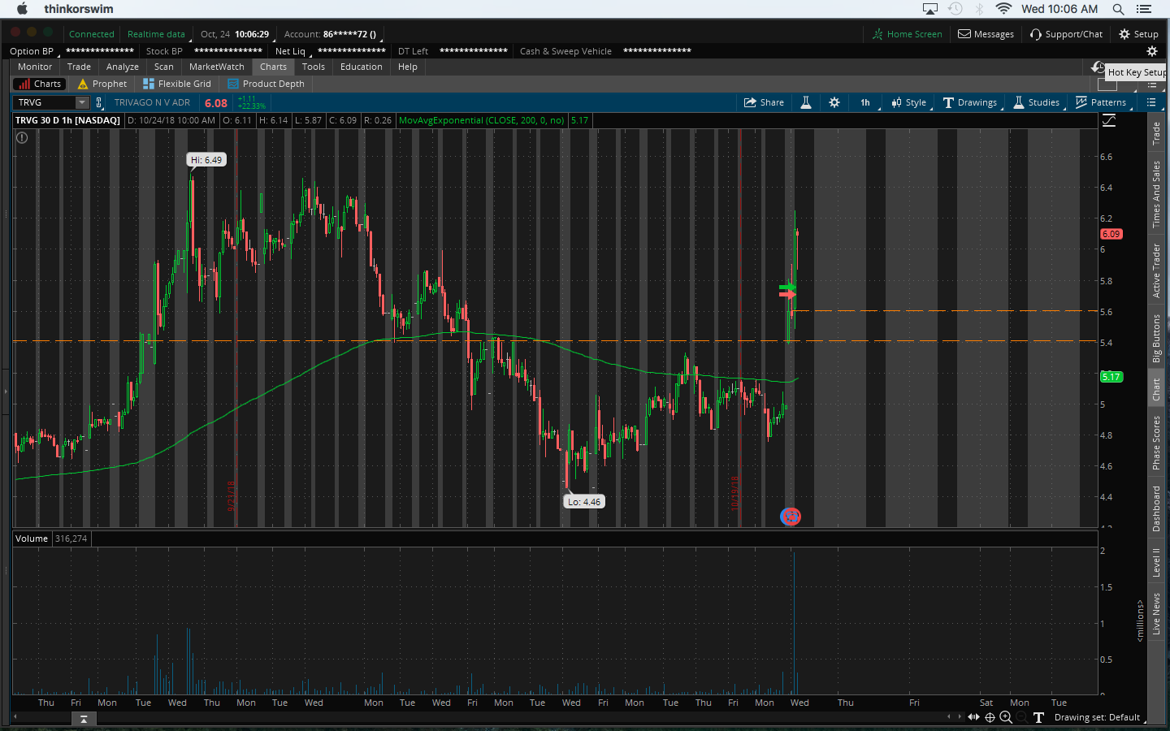Zoom in with the magnifier plus icon
1170x731 pixels.
(x=1006, y=717)
